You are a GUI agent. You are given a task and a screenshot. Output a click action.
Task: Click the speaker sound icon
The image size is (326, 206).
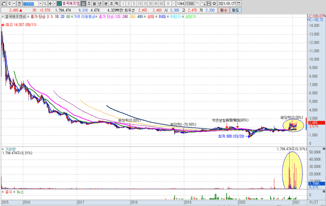pyautogui.click(x=50, y=3)
